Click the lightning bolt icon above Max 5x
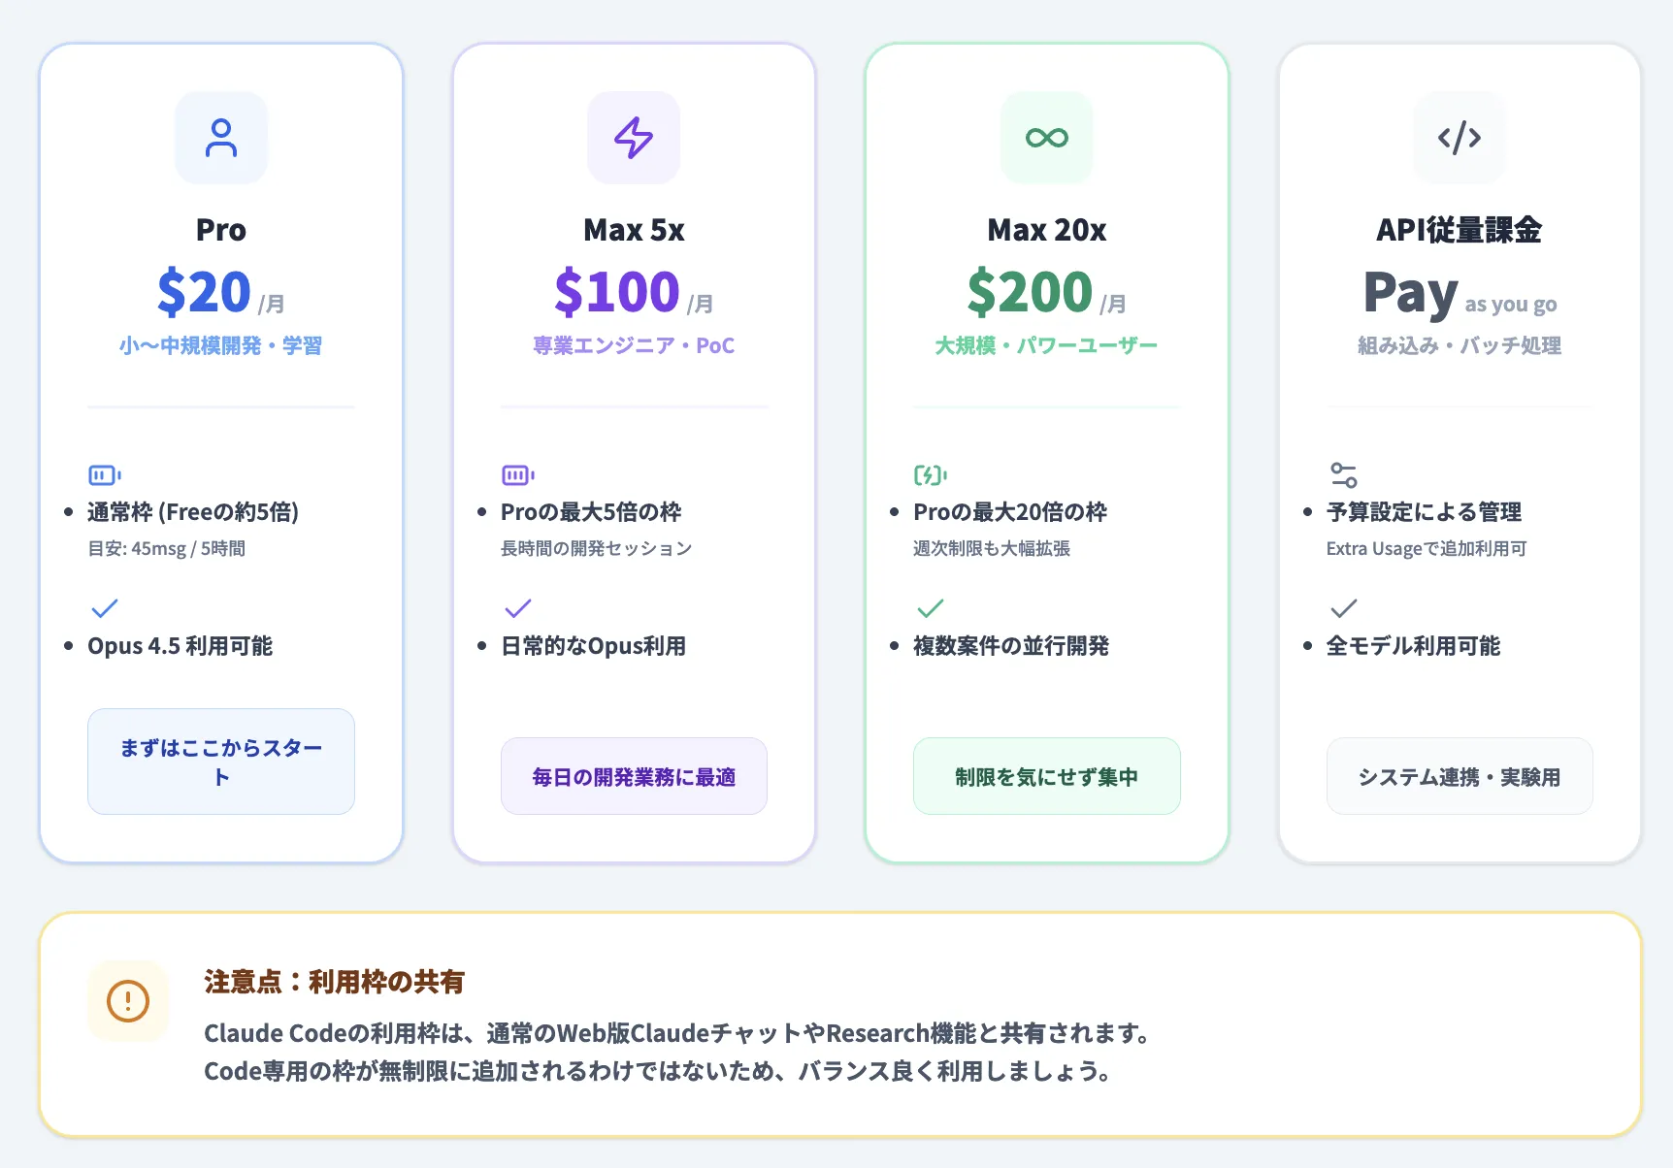1673x1168 pixels. pos(634,137)
